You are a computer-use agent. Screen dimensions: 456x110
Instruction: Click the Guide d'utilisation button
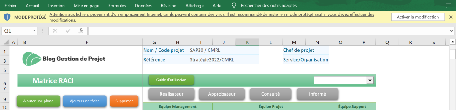point(171,80)
